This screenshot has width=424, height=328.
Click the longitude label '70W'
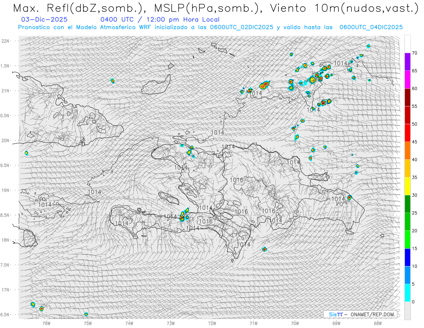tap(295, 323)
